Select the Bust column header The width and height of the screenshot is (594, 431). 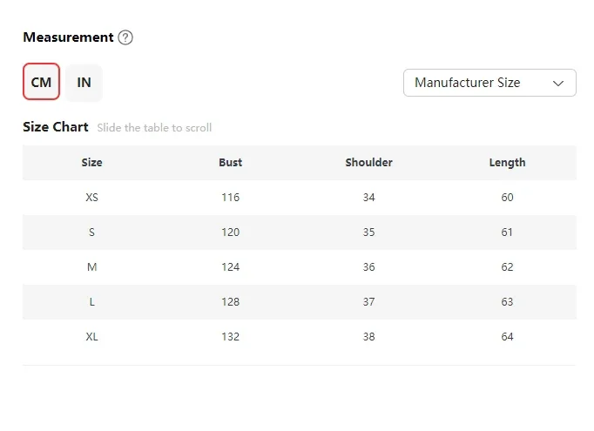(230, 163)
